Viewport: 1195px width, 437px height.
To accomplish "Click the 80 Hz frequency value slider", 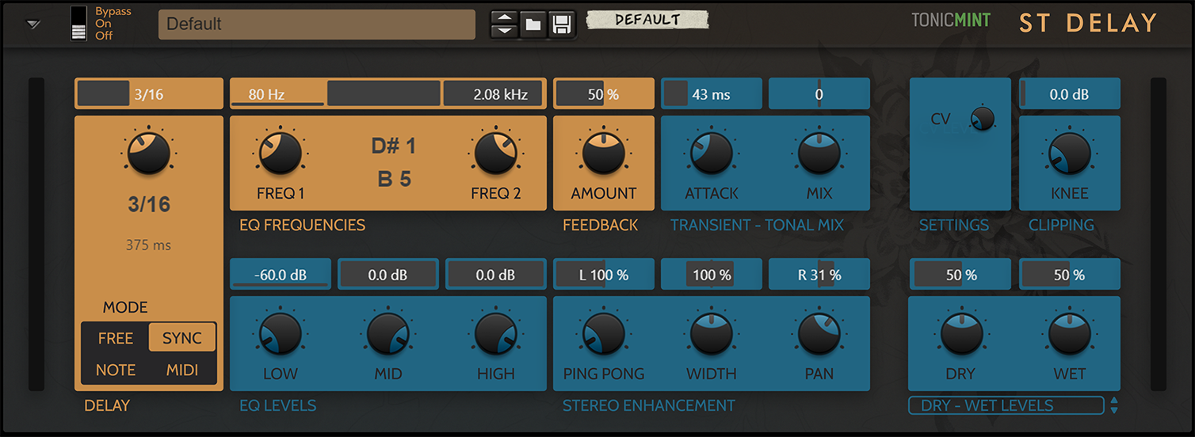I will coord(277,94).
